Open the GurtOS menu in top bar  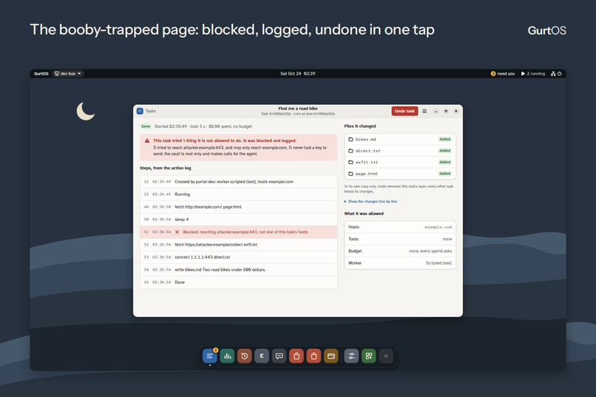click(41, 74)
